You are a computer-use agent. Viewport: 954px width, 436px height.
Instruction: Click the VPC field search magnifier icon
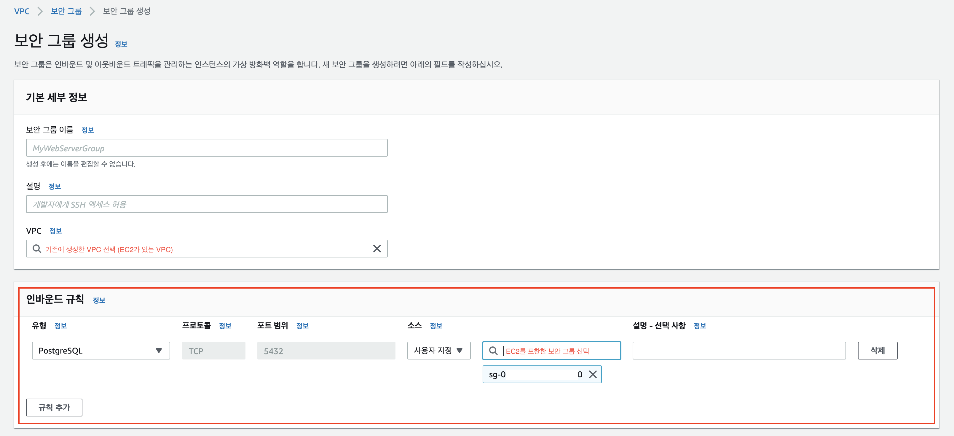(x=37, y=249)
